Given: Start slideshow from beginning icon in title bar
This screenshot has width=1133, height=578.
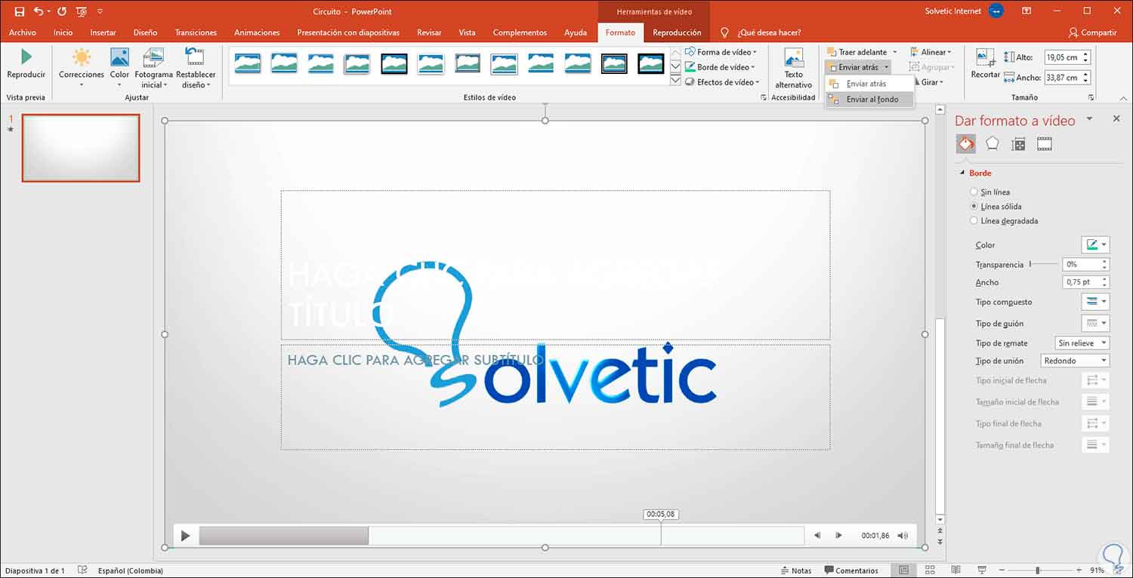Looking at the screenshot, I should point(82,11).
